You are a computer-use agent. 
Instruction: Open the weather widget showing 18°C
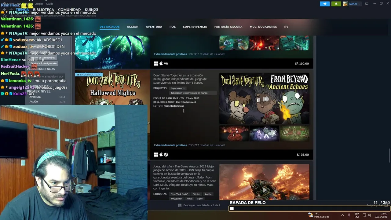319,215
